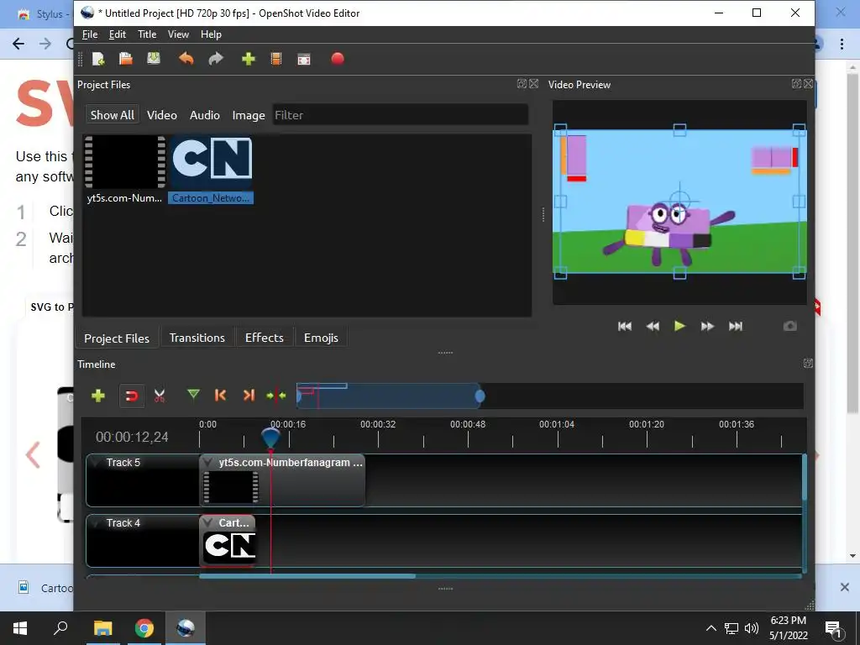Open File Explorer from the taskbar
Image resolution: width=860 pixels, height=645 pixels.
[x=102, y=628]
